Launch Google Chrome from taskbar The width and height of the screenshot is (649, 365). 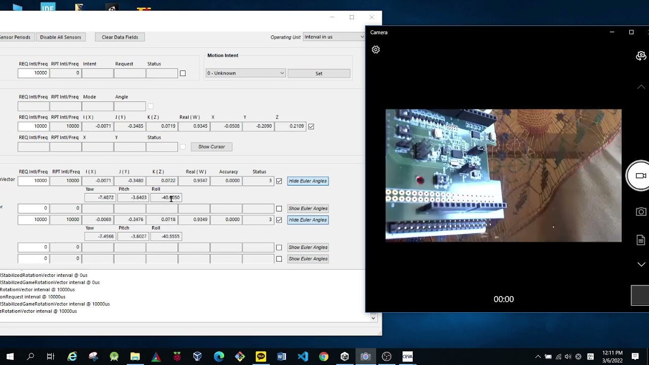point(323,356)
